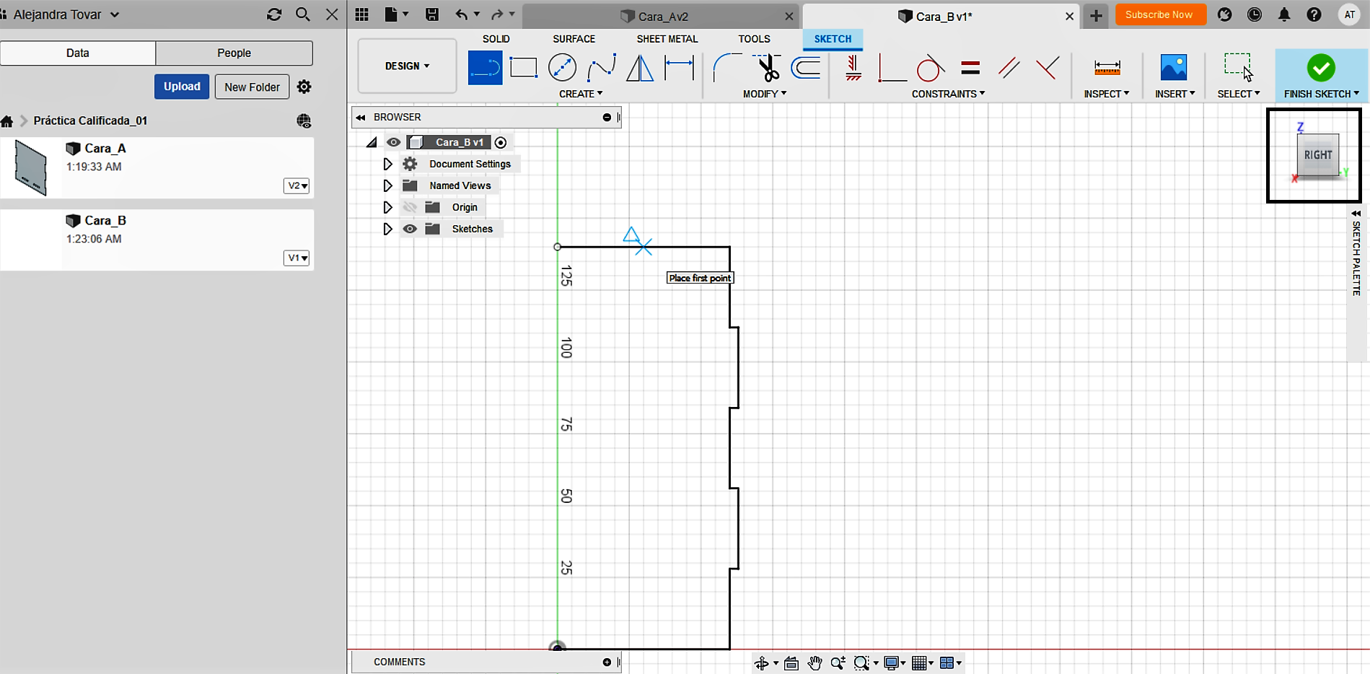Open data panel settings gear
The width and height of the screenshot is (1370, 674).
304,87
